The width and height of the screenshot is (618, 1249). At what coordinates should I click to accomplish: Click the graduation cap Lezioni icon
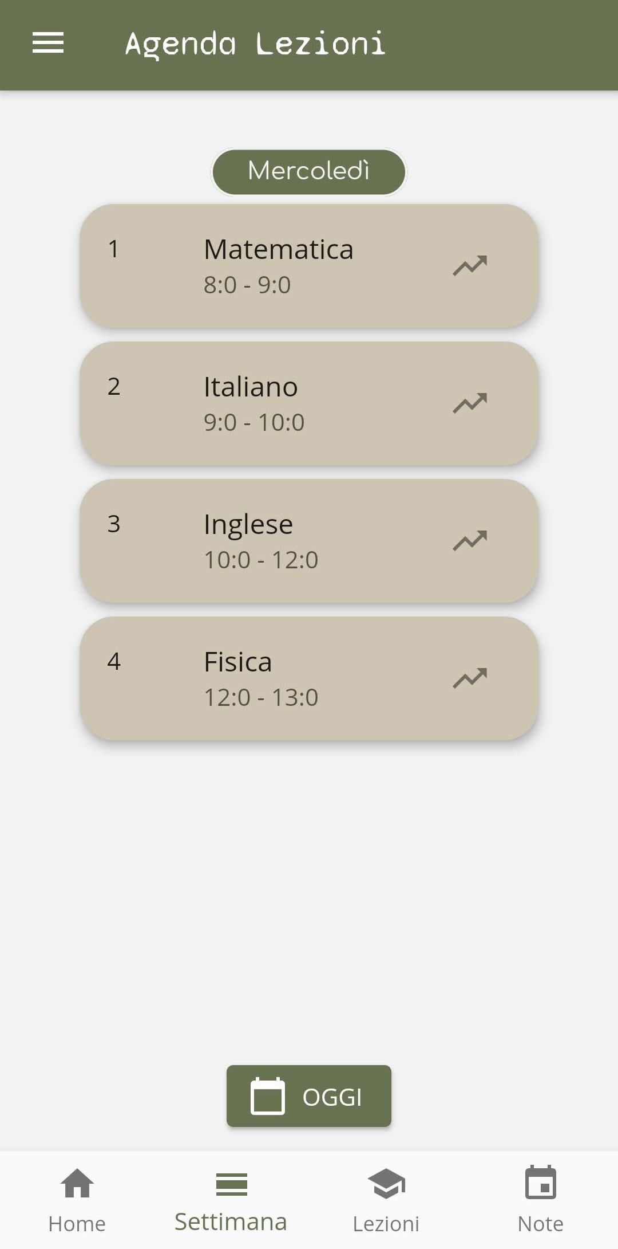pos(386,1184)
